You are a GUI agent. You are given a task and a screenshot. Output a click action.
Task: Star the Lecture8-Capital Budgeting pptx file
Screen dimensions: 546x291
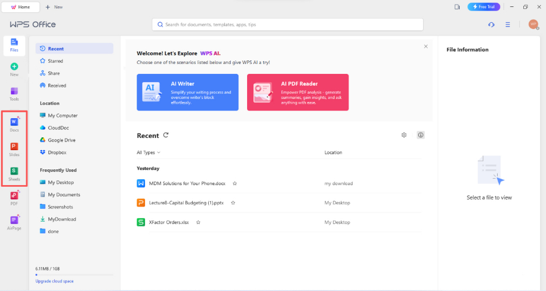tap(233, 203)
